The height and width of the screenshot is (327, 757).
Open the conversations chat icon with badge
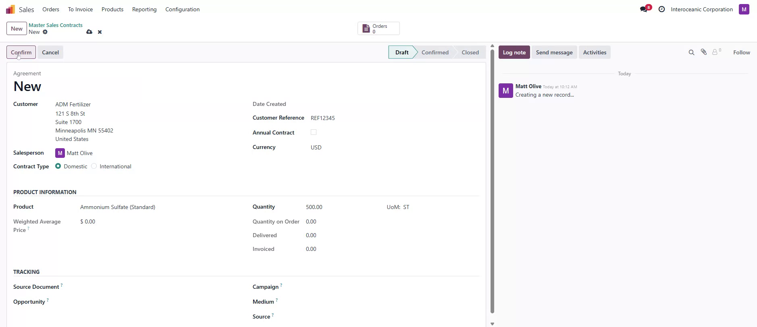coord(645,9)
